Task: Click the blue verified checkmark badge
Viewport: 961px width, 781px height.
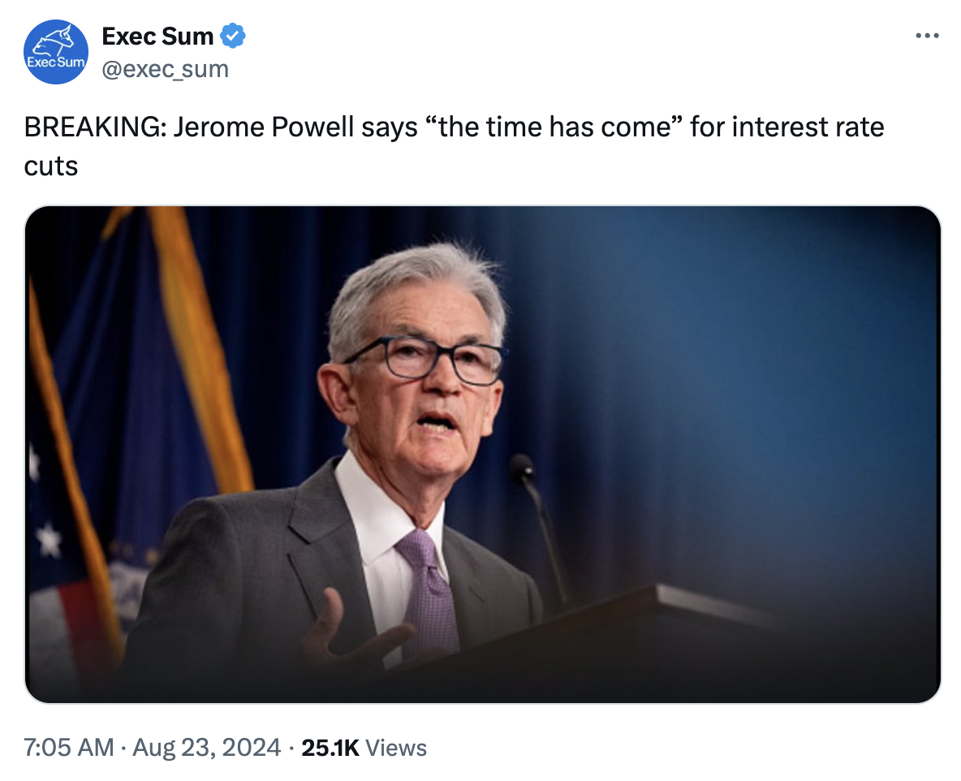Action: pos(234,36)
